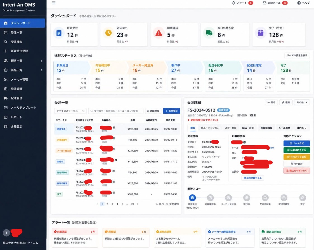Click 配送手配中 step icon in progress flow
The height and width of the screenshot is (250, 314).
tap(265, 198)
